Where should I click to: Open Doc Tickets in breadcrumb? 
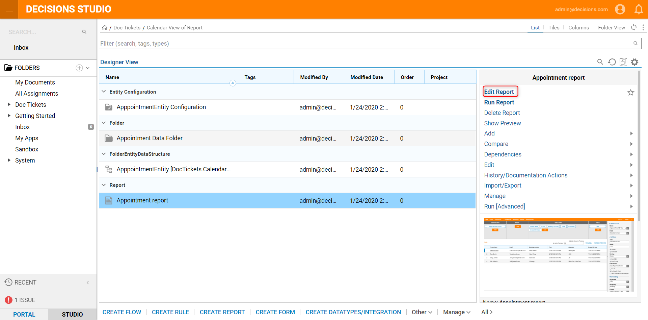coord(127,28)
